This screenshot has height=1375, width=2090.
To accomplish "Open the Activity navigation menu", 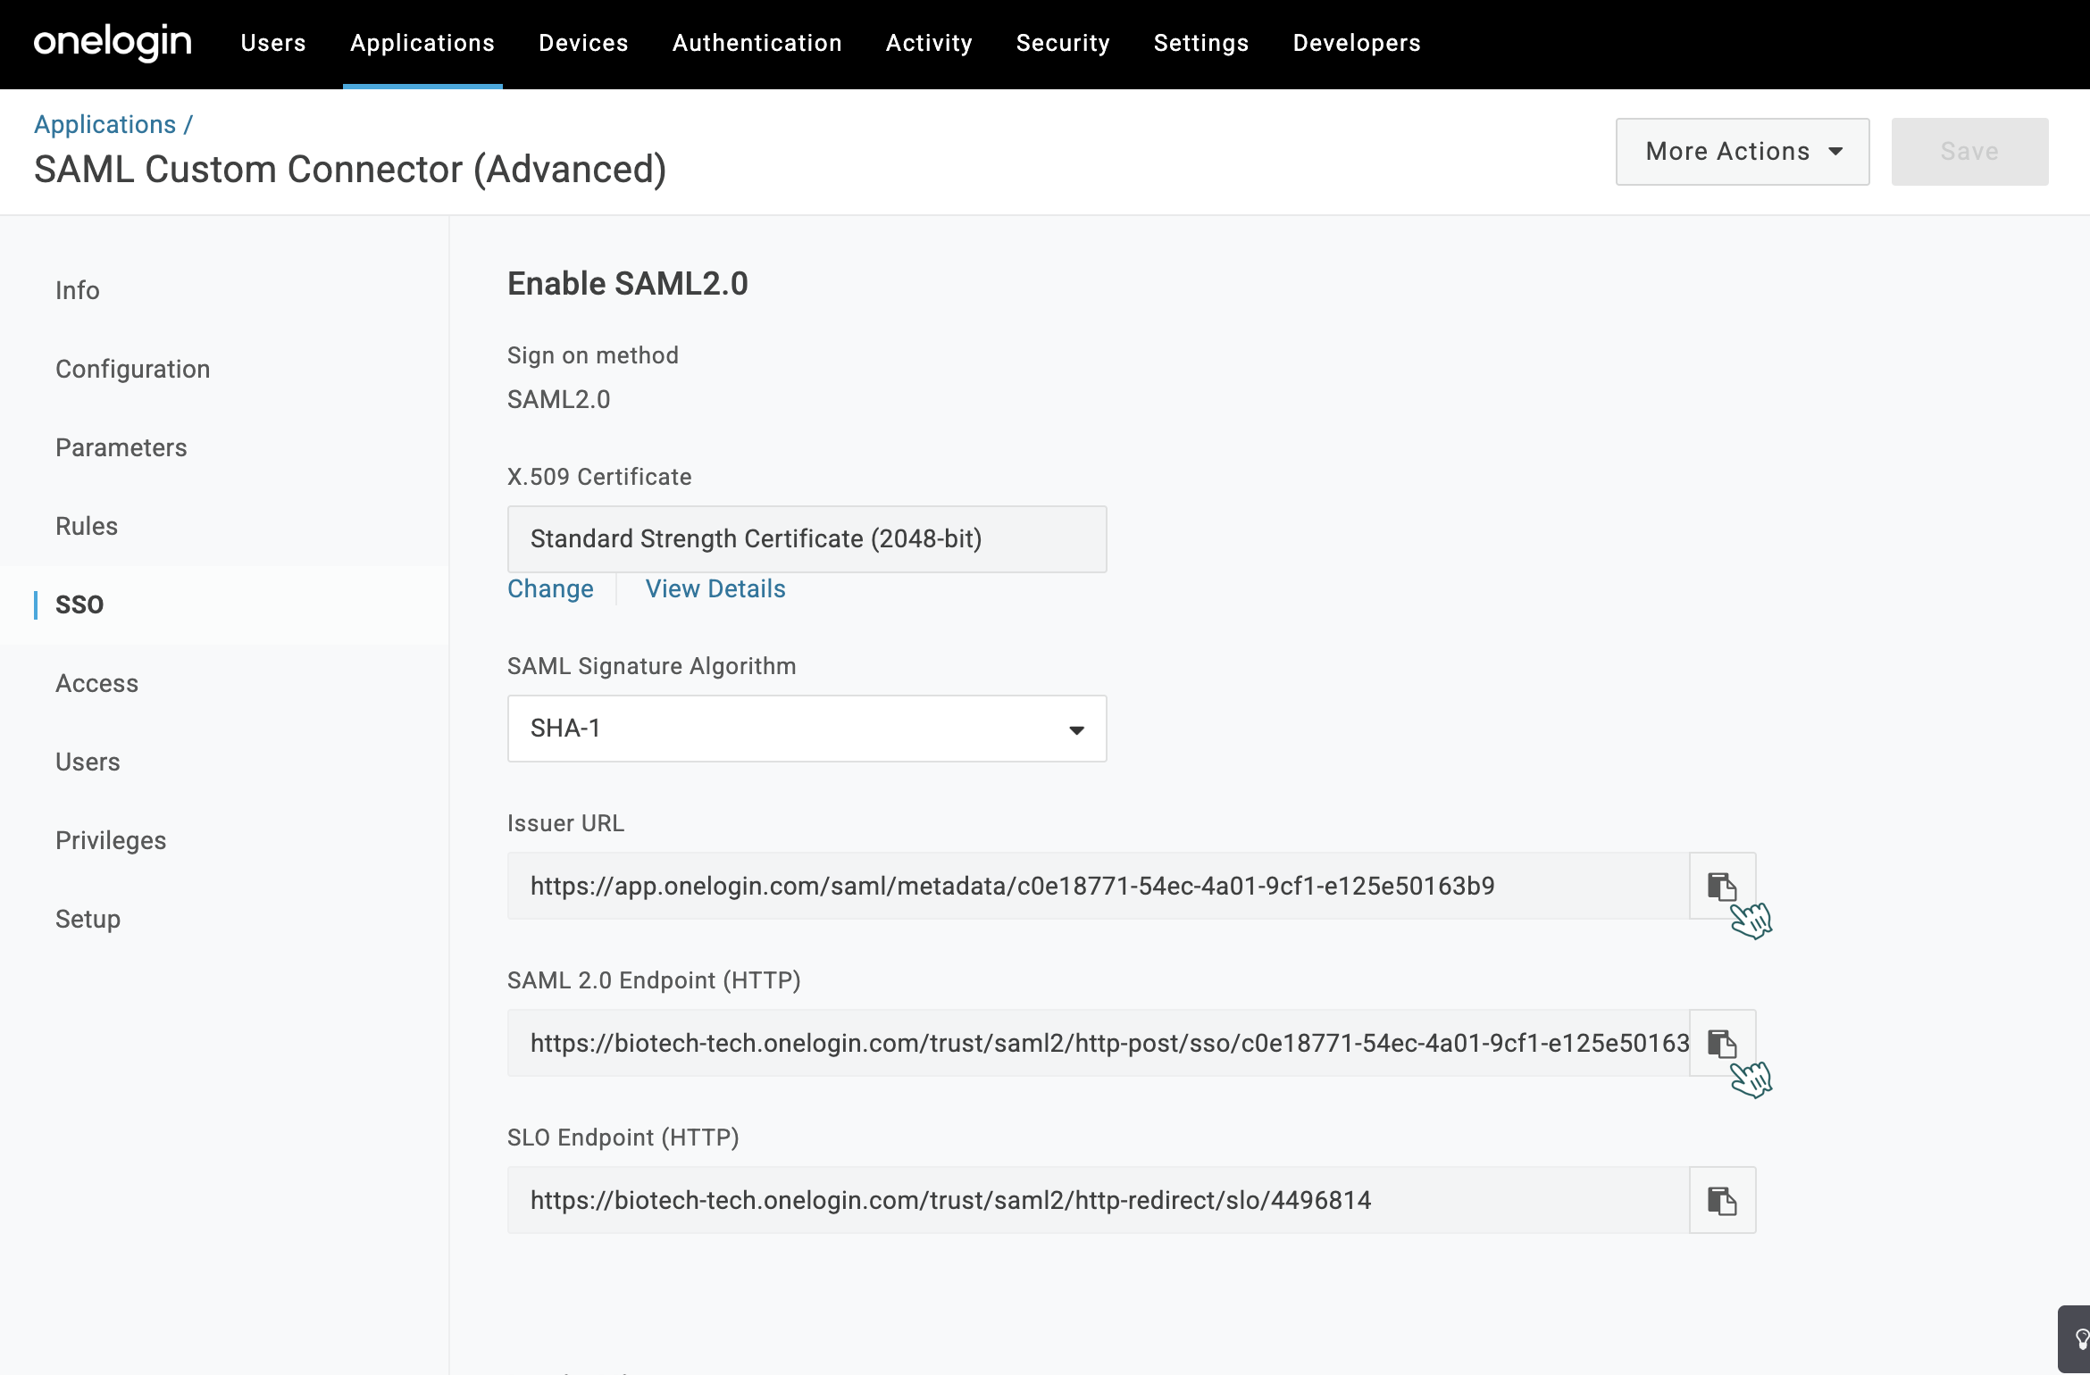I will pyautogui.click(x=929, y=43).
